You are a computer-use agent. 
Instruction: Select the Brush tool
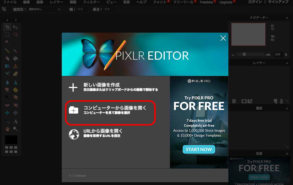tap(16, 51)
